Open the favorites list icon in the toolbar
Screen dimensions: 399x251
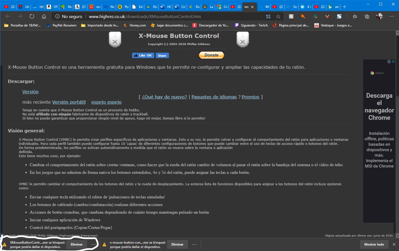point(355,16)
